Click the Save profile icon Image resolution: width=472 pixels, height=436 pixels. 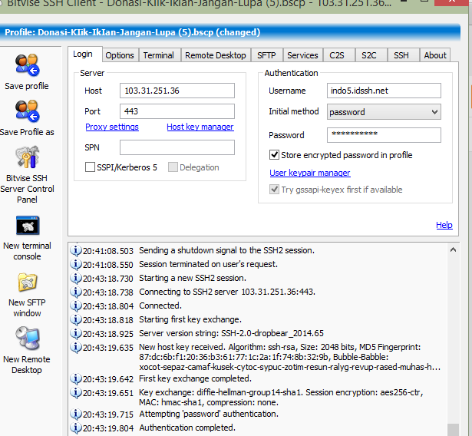pyautogui.click(x=28, y=65)
